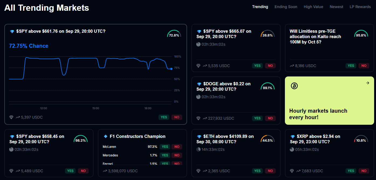Screen dimensions: 376x180
Task: Click NO on the $XRP above $2.94 market
Action: point(364,171)
